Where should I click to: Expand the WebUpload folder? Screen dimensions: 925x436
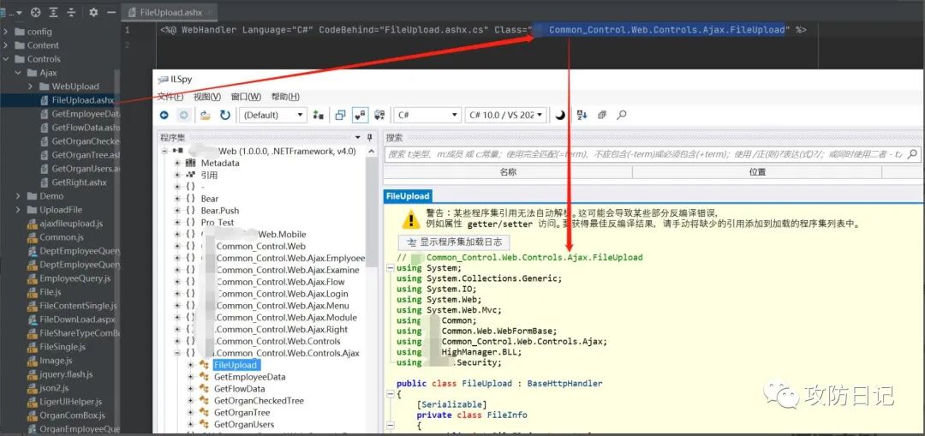(x=30, y=87)
